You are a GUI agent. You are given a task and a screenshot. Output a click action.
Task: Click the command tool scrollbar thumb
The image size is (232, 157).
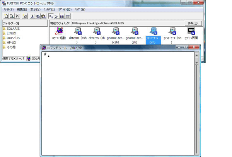pos(196,59)
